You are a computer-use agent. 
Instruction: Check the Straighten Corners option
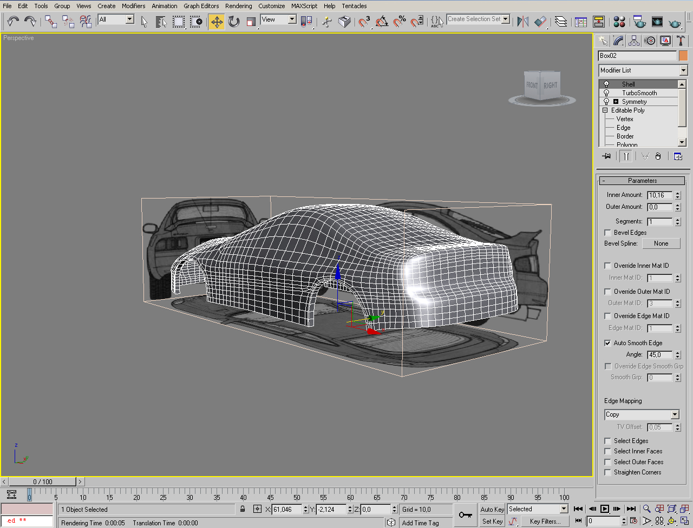click(x=607, y=472)
